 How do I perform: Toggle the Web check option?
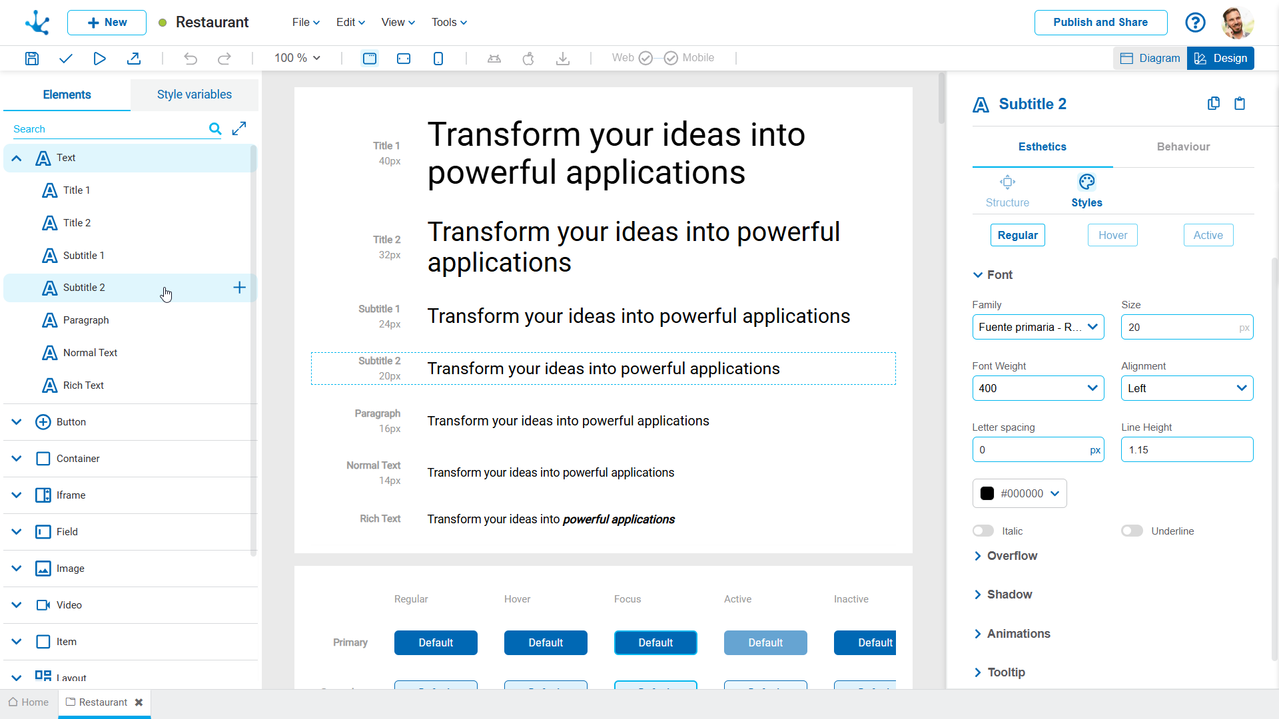(645, 59)
